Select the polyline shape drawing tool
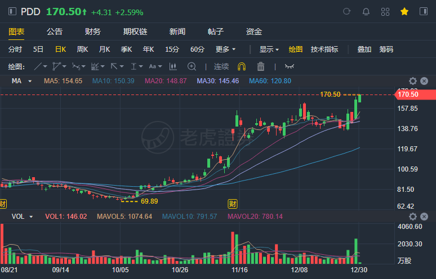436x279 pixels. (56, 66)
